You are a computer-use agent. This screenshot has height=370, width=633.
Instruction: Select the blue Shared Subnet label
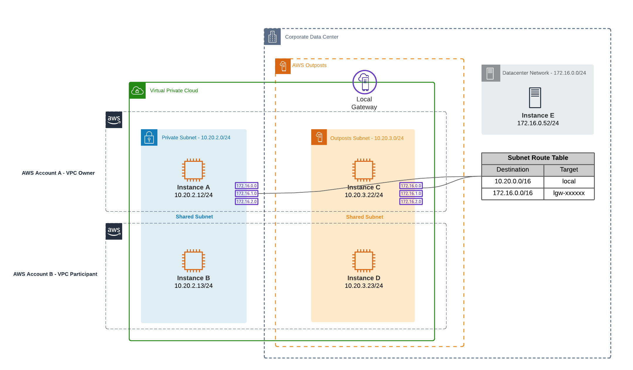(194, 217)
